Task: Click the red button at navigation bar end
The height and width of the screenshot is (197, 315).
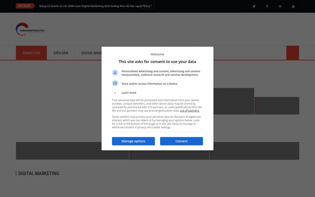Action: [x=293, y=53]
